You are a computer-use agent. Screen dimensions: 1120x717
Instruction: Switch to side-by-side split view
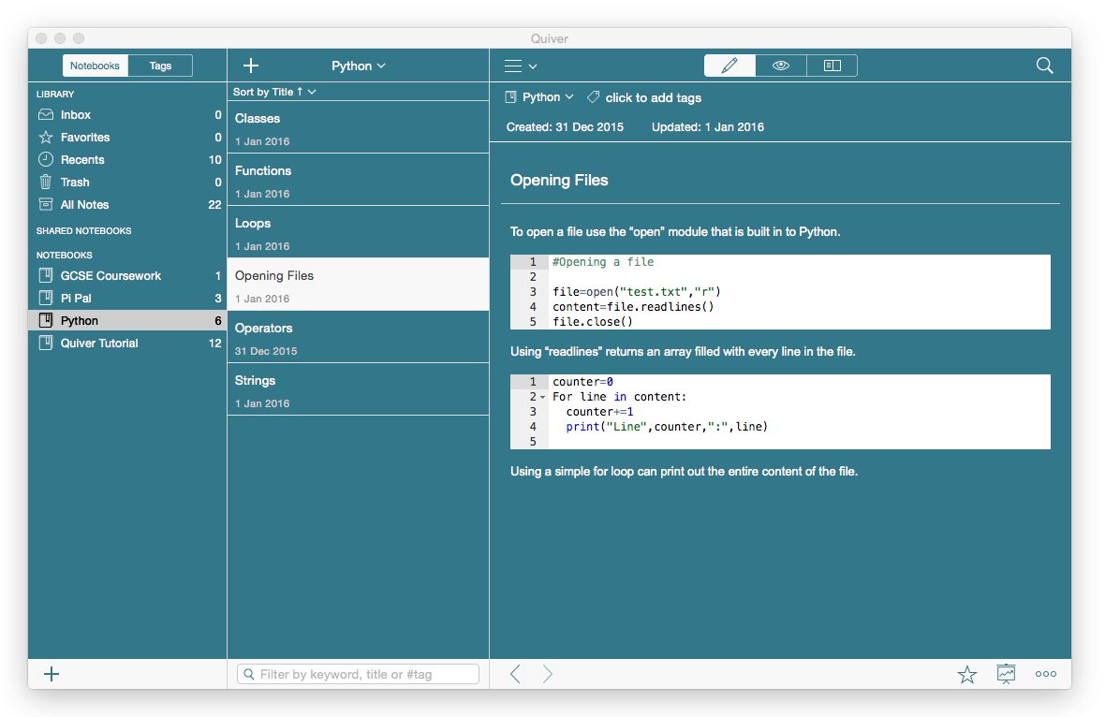point(833,66)
